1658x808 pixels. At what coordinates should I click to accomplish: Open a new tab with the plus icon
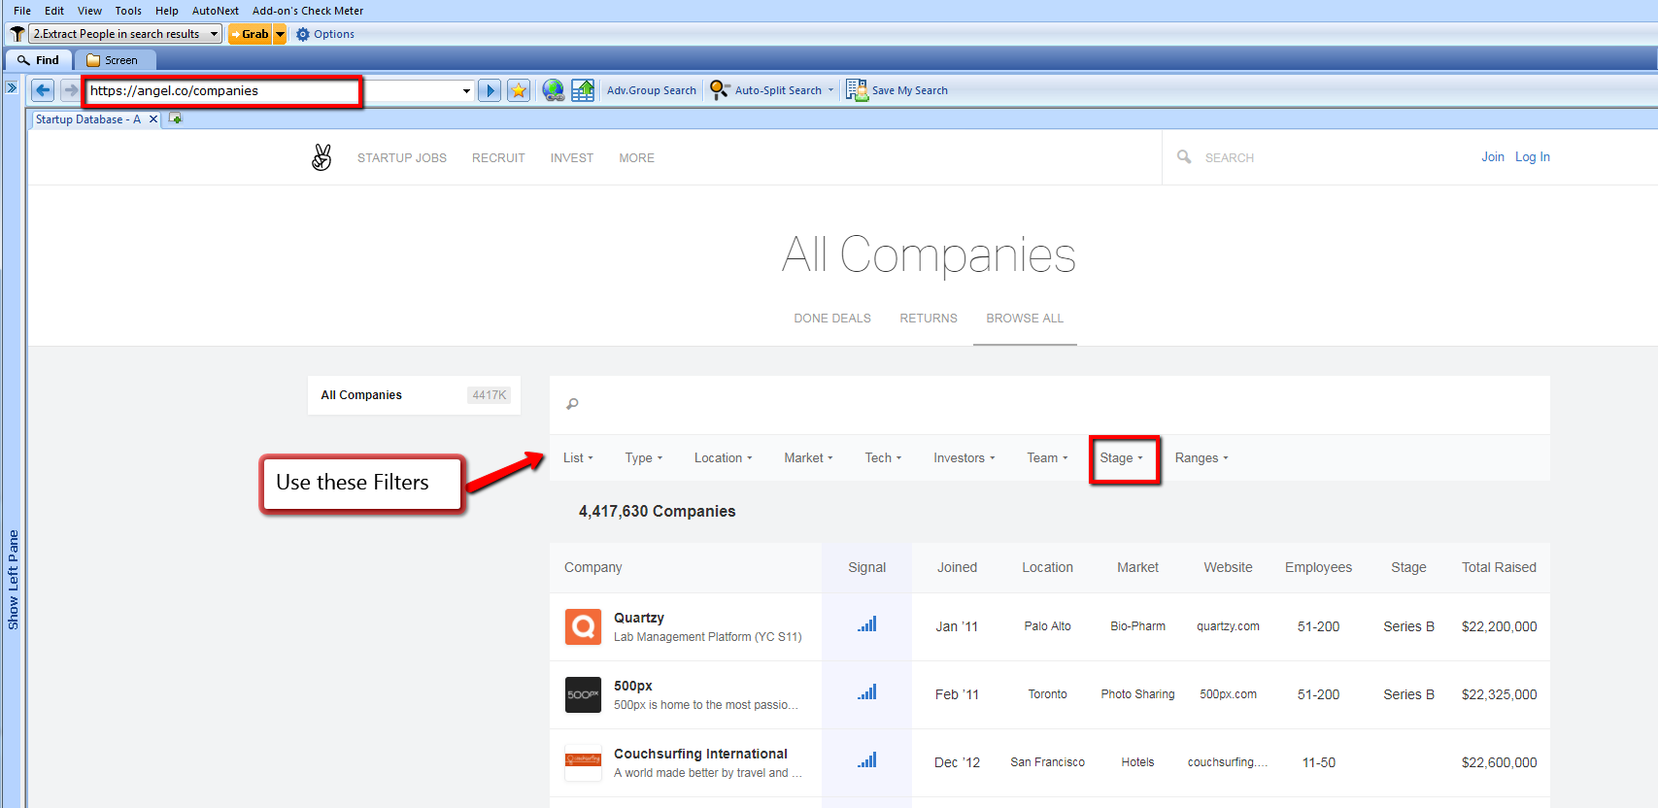pos(176,118)
